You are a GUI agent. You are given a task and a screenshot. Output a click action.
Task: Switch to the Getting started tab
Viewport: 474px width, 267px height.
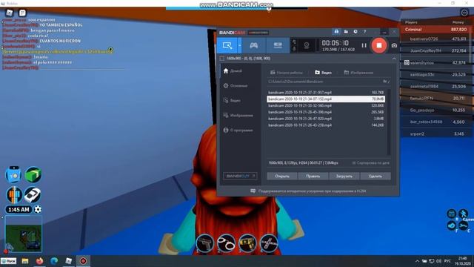[x=287, y=73]
